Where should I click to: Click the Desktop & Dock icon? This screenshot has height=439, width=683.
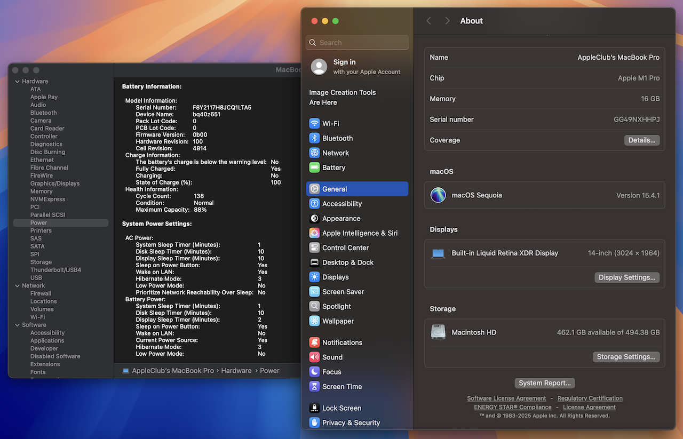pos(314,262)
